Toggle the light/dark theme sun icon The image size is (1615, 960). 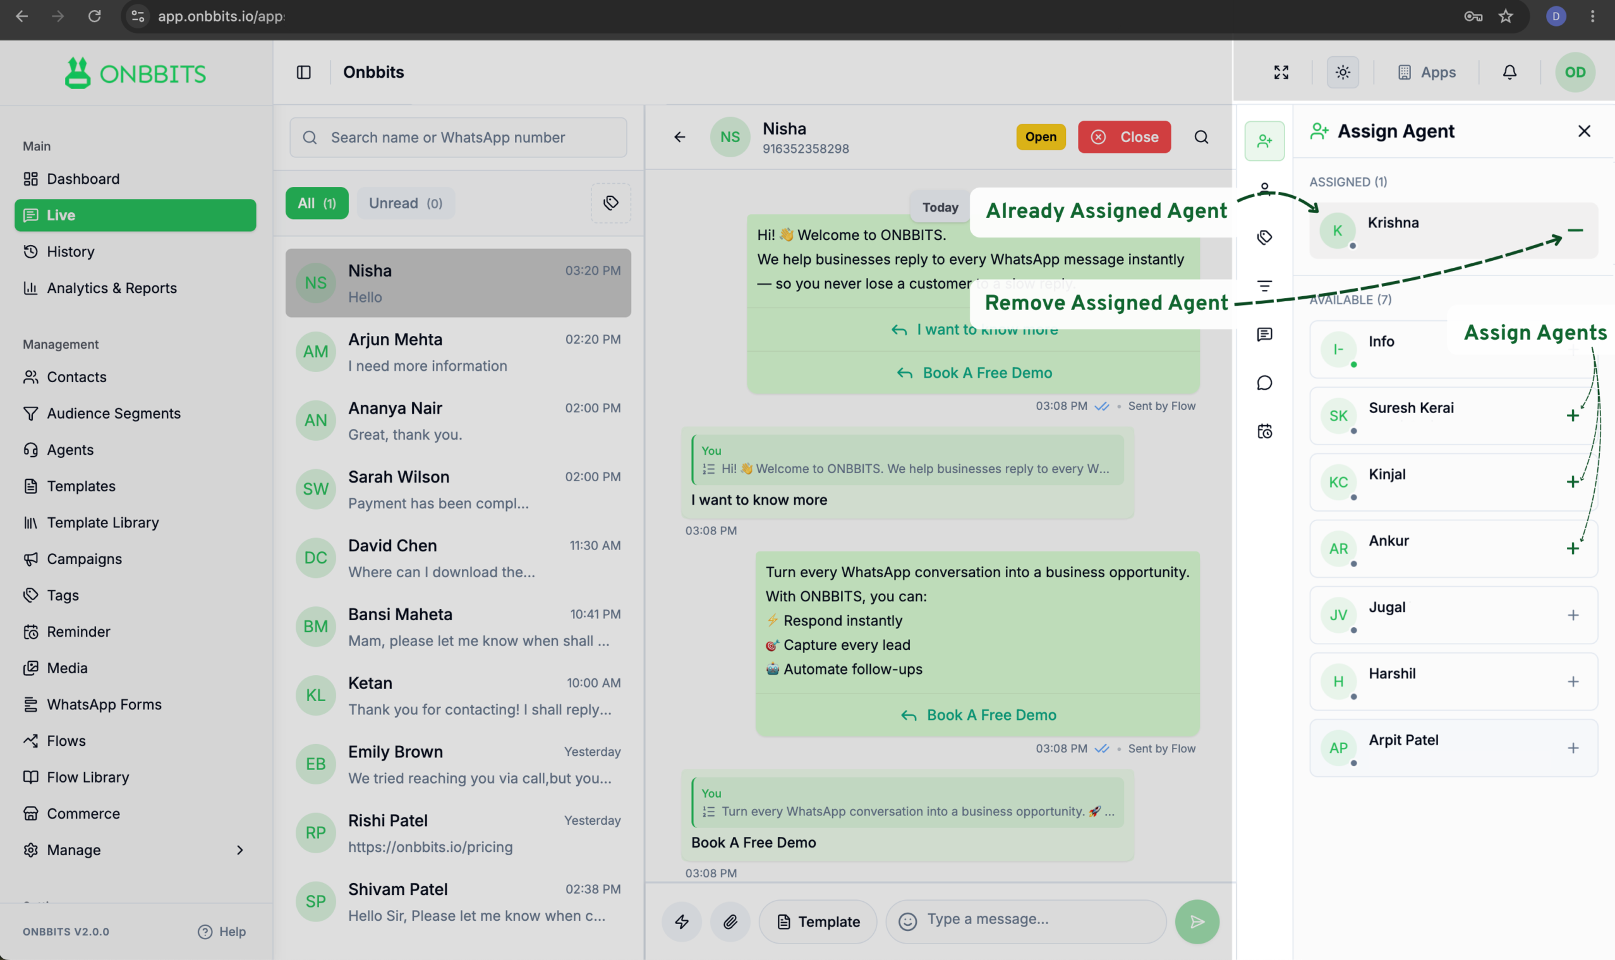(1343, 72)
